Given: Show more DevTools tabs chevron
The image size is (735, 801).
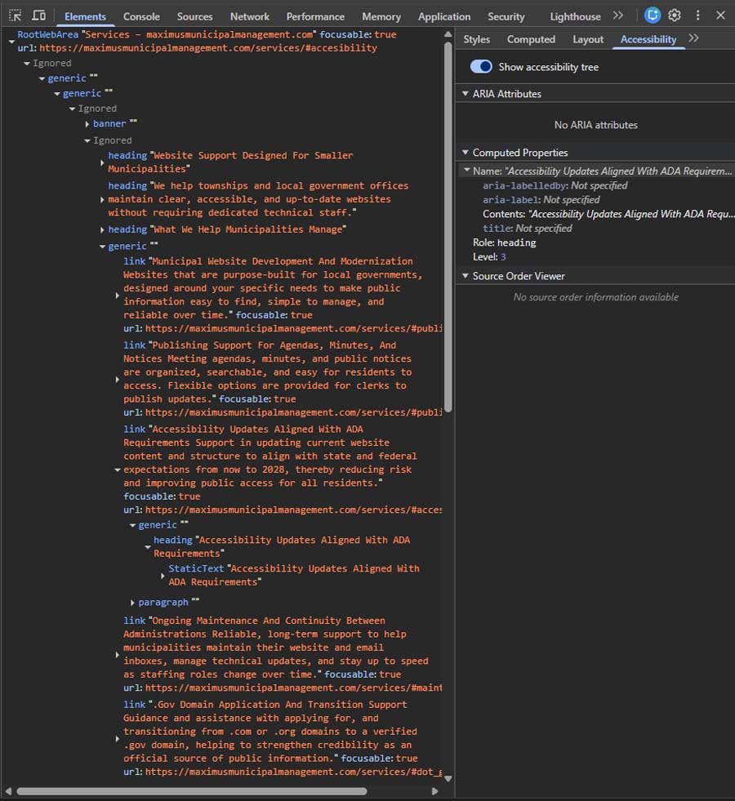Looking at the screenshot, I should (618, 16).
